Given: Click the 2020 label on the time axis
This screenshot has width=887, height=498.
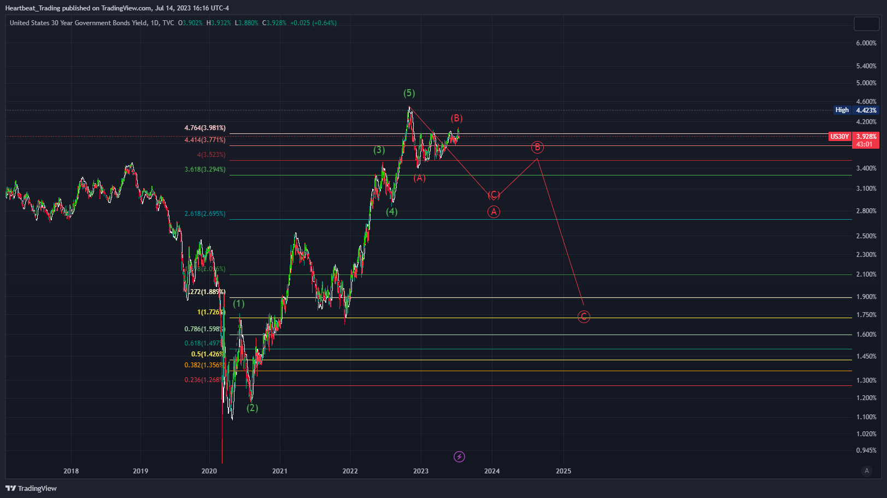Looking at the screenshot, I should (209, 471).
